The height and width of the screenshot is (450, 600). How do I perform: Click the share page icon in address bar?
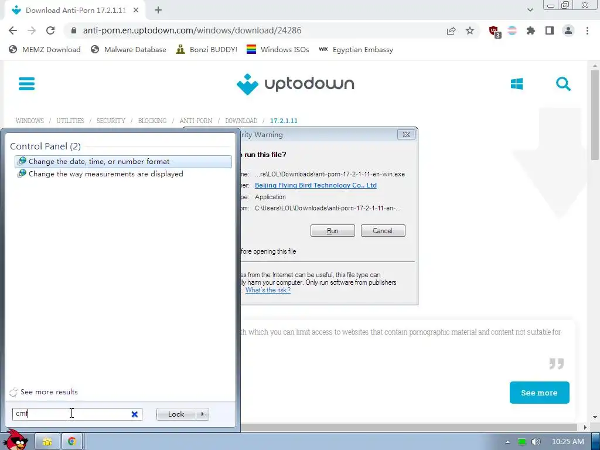click(451, 30)
